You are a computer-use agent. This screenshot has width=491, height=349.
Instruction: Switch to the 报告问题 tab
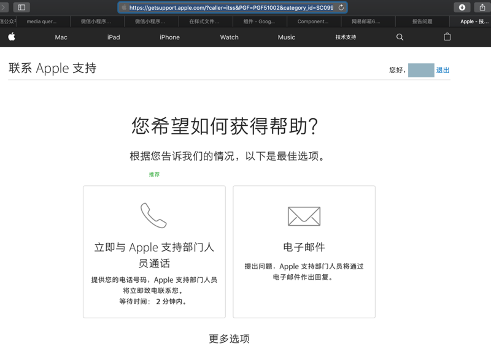click(x=422, y=21)
